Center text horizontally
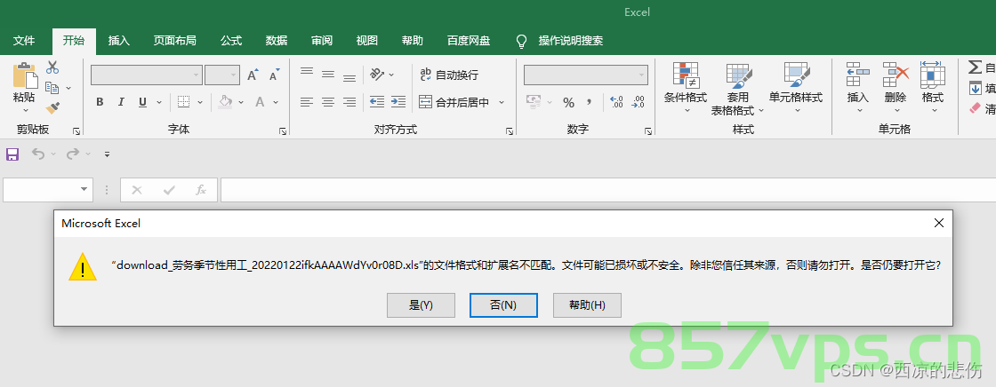The height and width of the screenshot is (387, 996). [x=328, y=101]
